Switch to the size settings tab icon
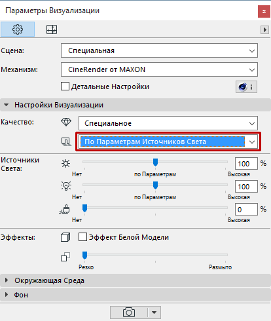The height and width of the screenshot is (321, 271). 52,29
